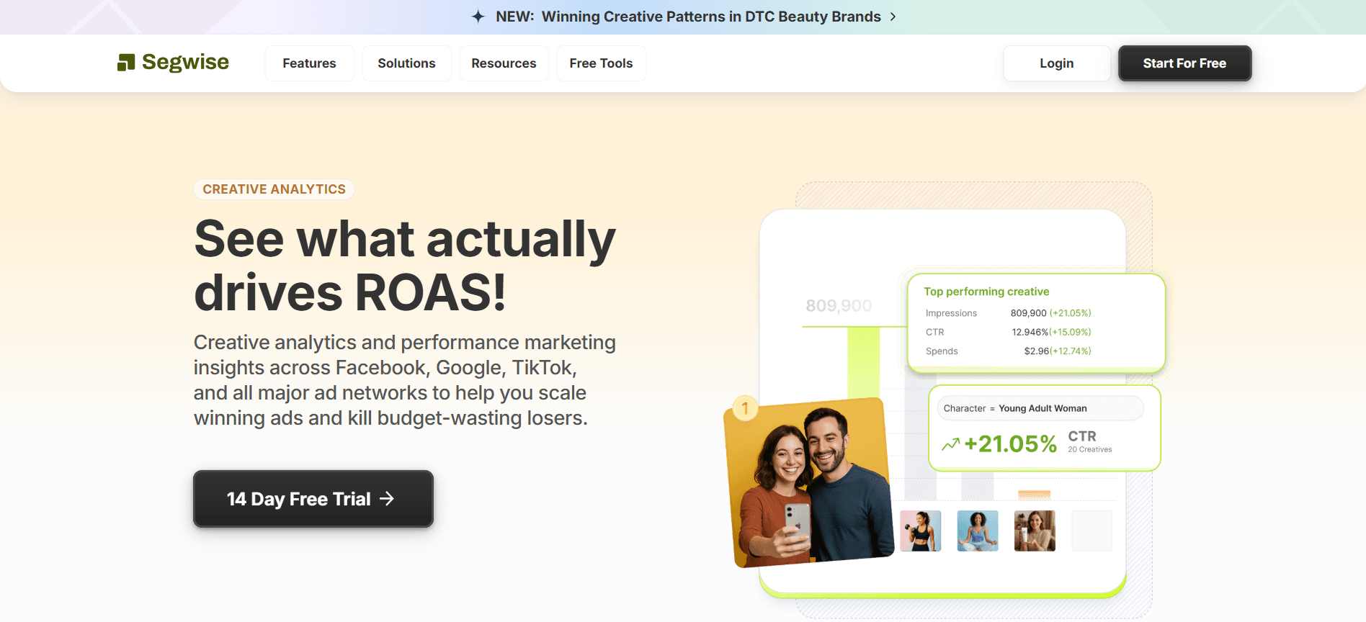
Task: Expand the Solutions menu
Action: point(406,63)
